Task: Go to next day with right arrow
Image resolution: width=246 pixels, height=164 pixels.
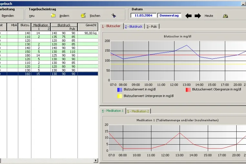Action: 198,16
